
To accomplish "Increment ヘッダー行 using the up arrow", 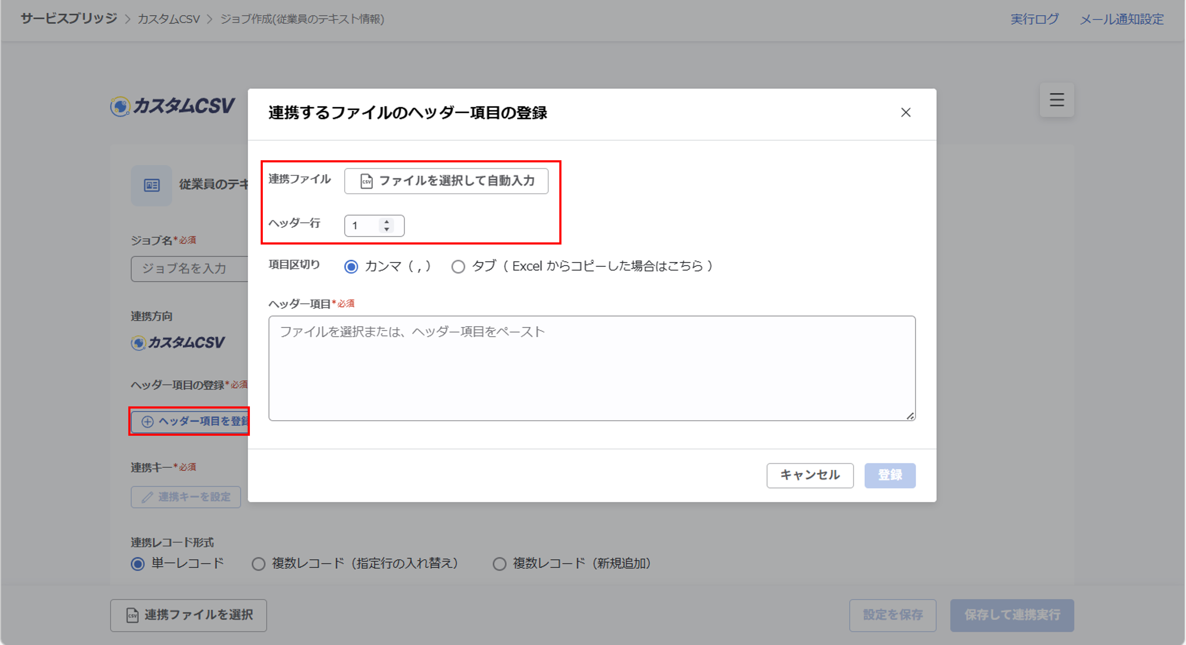I will [386, 222].
